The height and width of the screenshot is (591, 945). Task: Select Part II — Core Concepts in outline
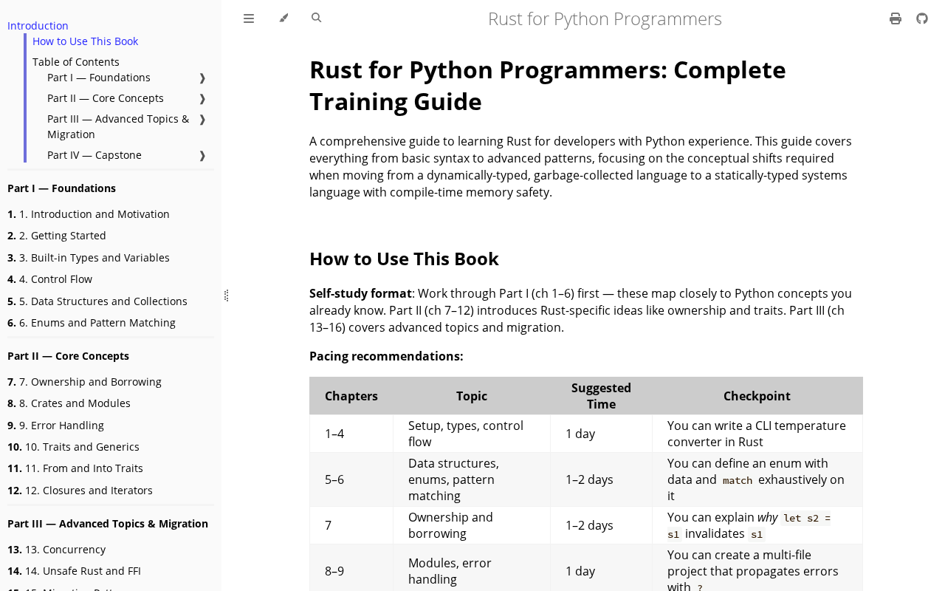106,98
